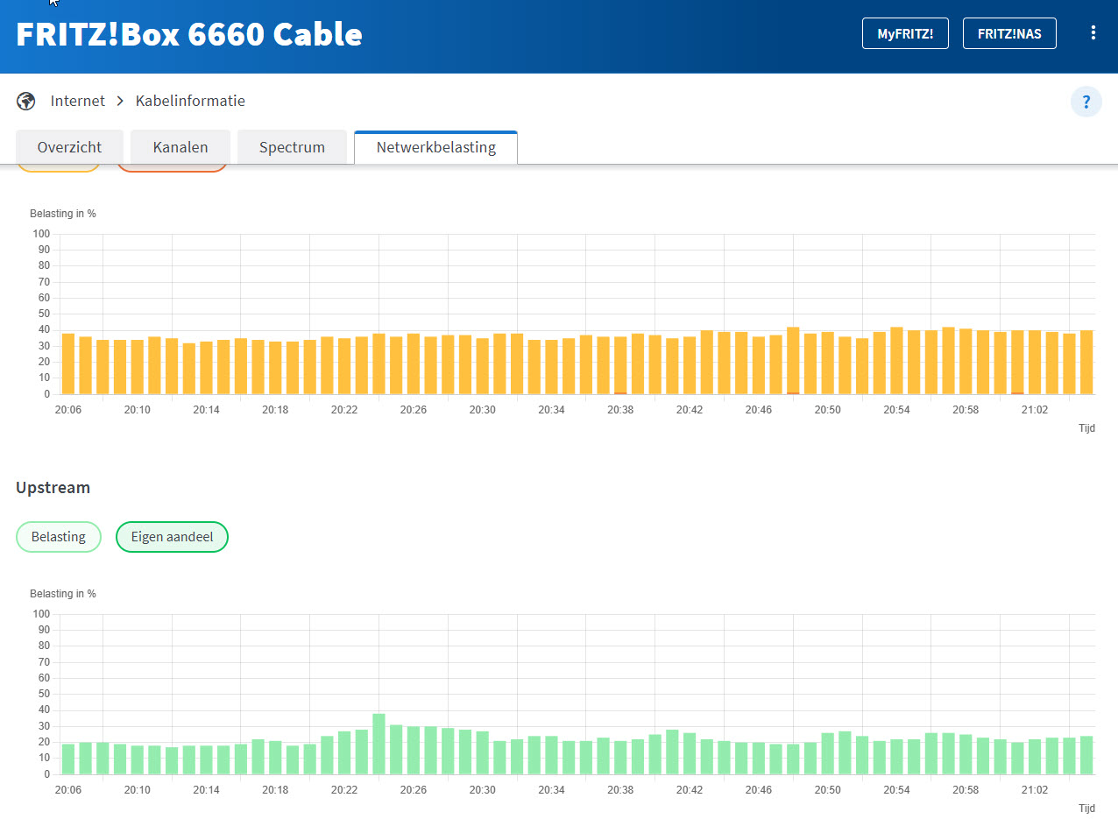The width and height of the screenshot is (1118, 819).
Task: Toggle the upstream Eigen aandeel series
Action: point(172,537)
